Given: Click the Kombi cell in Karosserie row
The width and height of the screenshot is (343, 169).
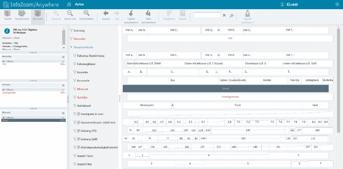Looking at the screenshot, I should click(267, 80).
